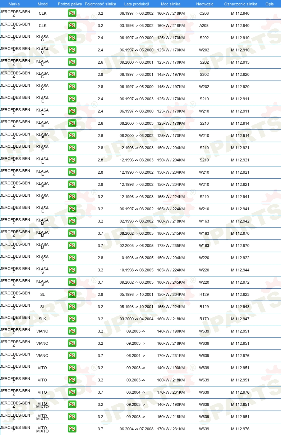Click fuel icon in the SL 3.2 row
The width and height of the screenshot is (281, 435).
[72, 307]
